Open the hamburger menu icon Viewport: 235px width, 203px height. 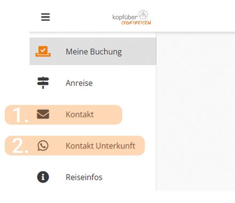[45, 17]
